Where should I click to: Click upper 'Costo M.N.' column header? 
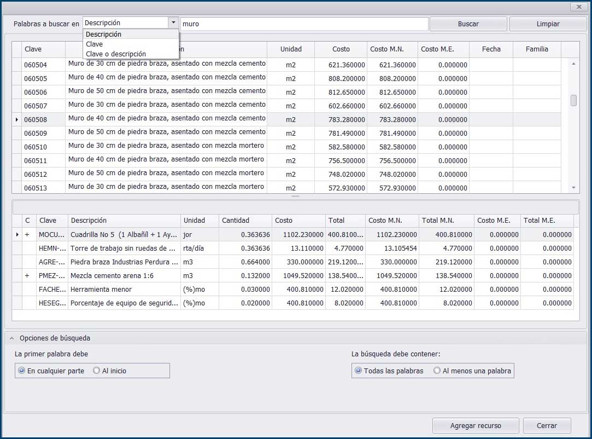coord(392,49)
